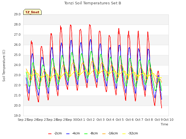186x139 pixels.
Task: Click the Time axis label
Action: click(x=164, y=124)
